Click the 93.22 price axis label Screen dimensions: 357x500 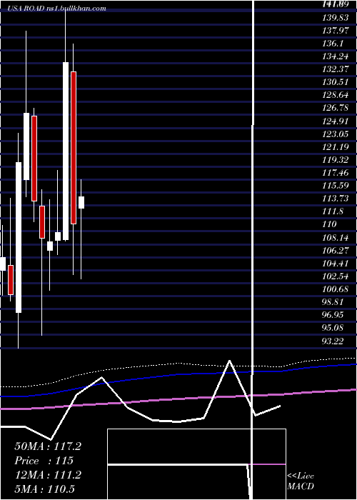tap(333, 341)
